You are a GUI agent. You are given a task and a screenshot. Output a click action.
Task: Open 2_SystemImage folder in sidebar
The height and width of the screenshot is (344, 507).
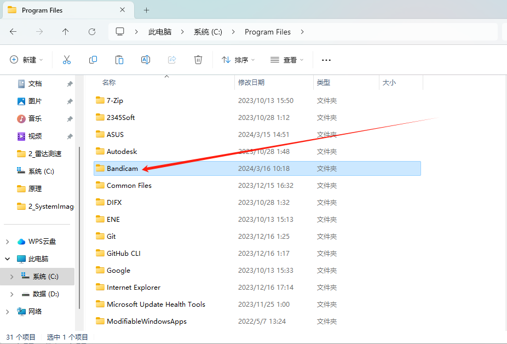coord(45,207)
